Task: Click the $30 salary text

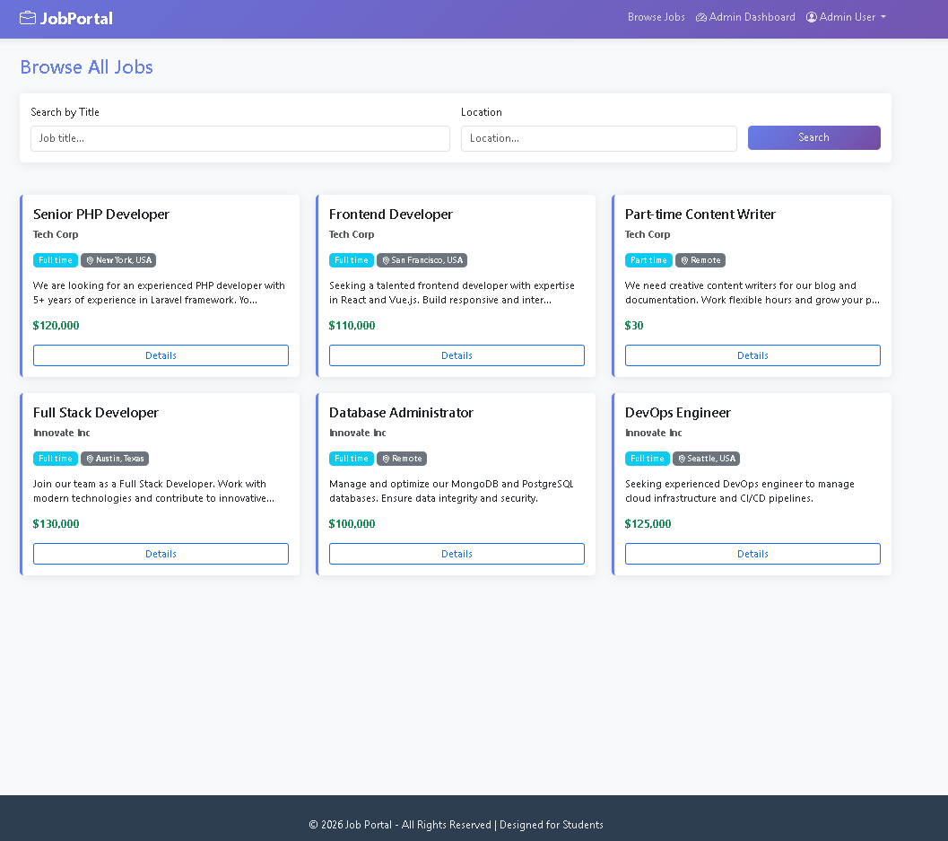Action: [x=634, y=326]
